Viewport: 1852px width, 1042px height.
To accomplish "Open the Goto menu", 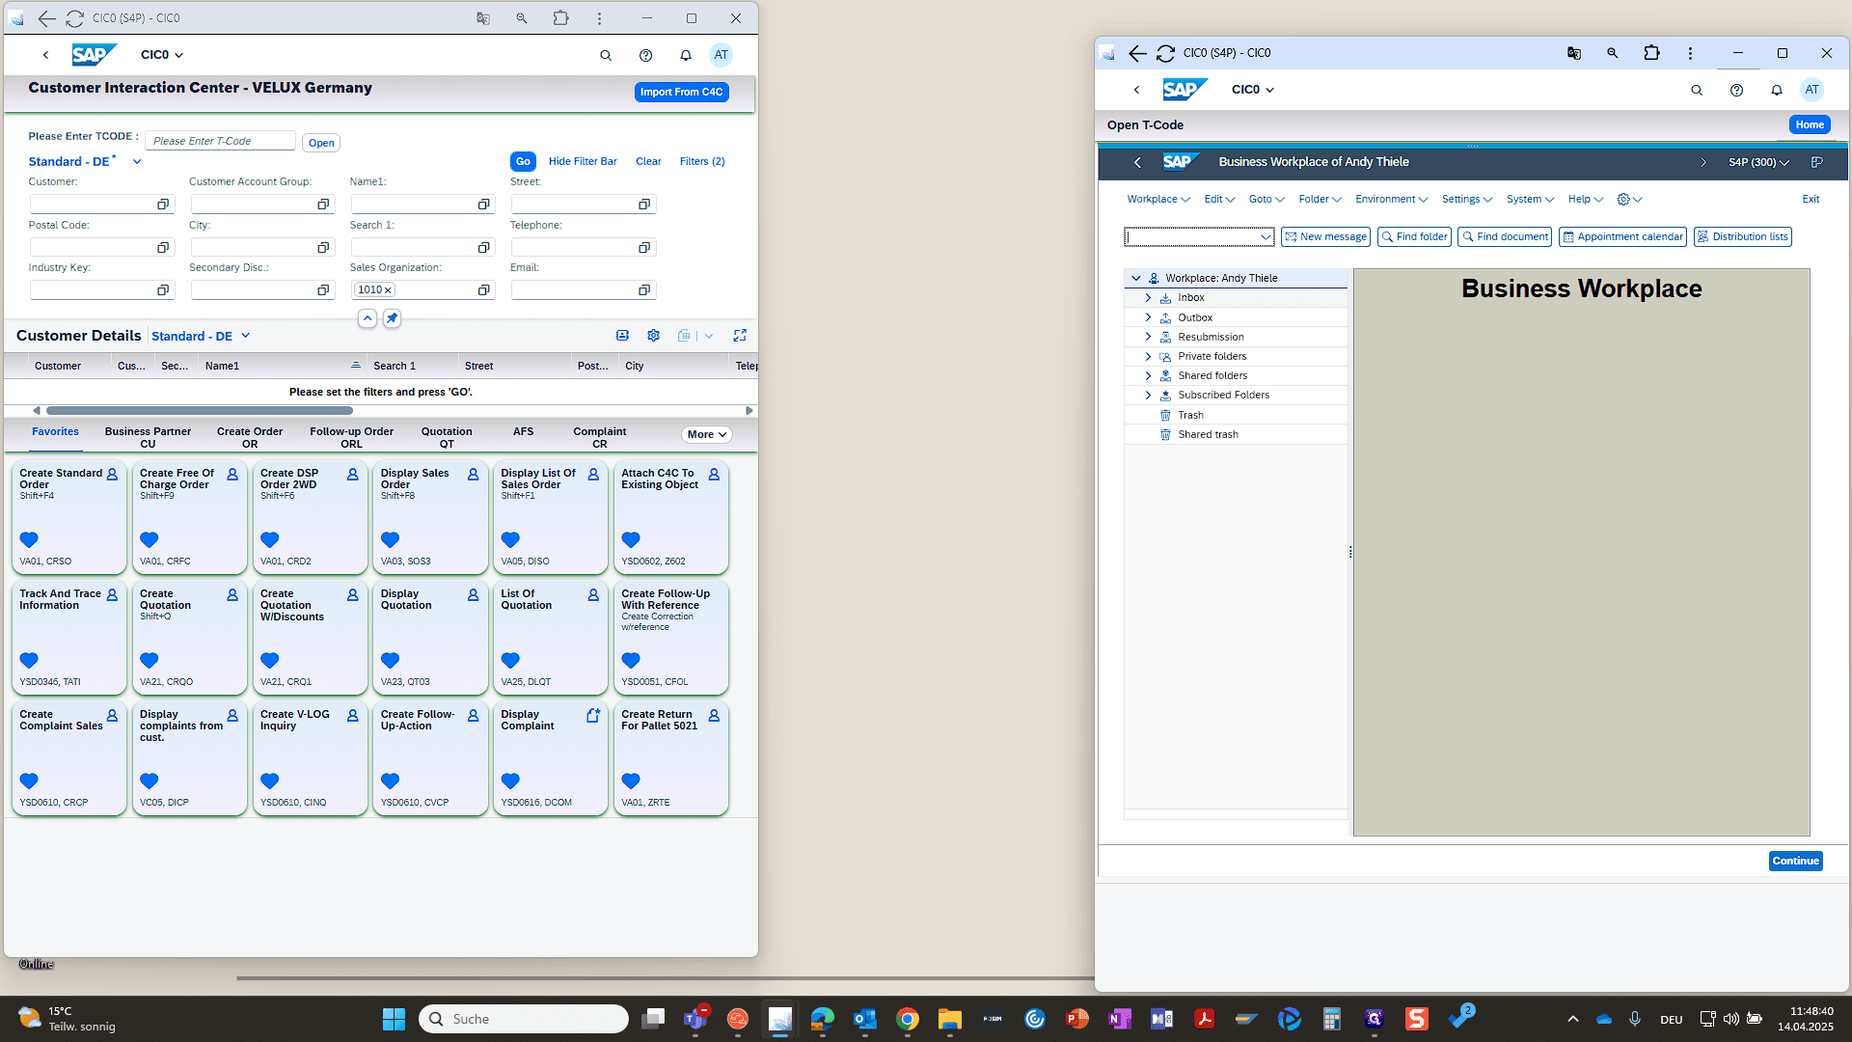I will click(x=1266, y=200).
